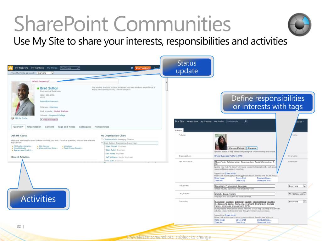This screenshot has height=241, width=322.
Task: Click Jeff Williams in the organization chart
Action: pos(112,157)
